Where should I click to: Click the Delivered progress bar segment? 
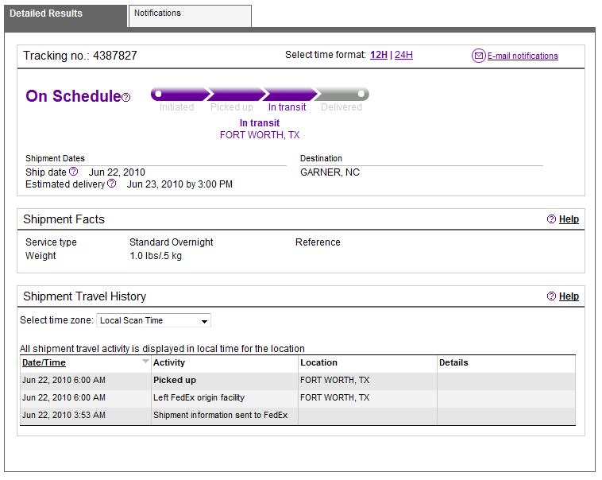click(342, 94)
